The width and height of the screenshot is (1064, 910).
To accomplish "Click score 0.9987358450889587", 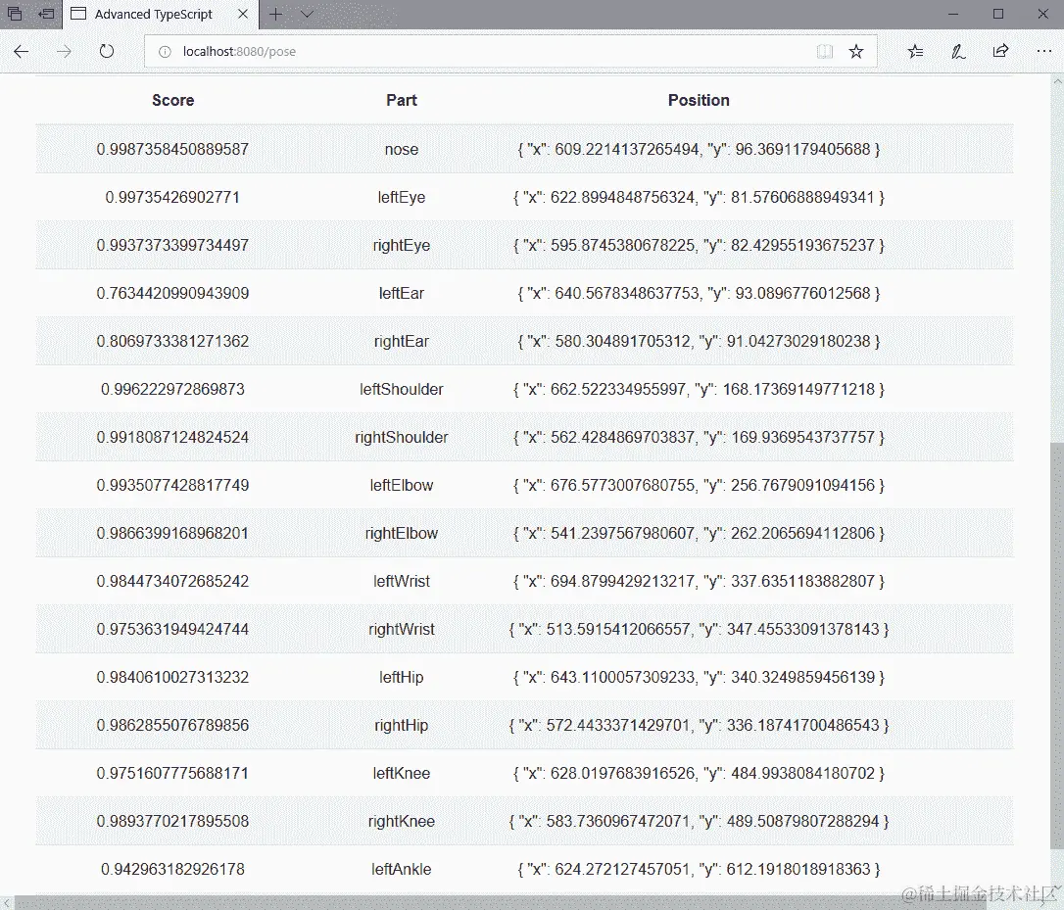I will point(173,149).
